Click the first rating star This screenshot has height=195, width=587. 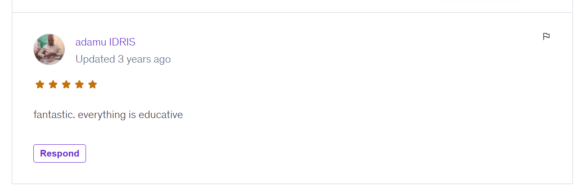(x=40, y=84)
